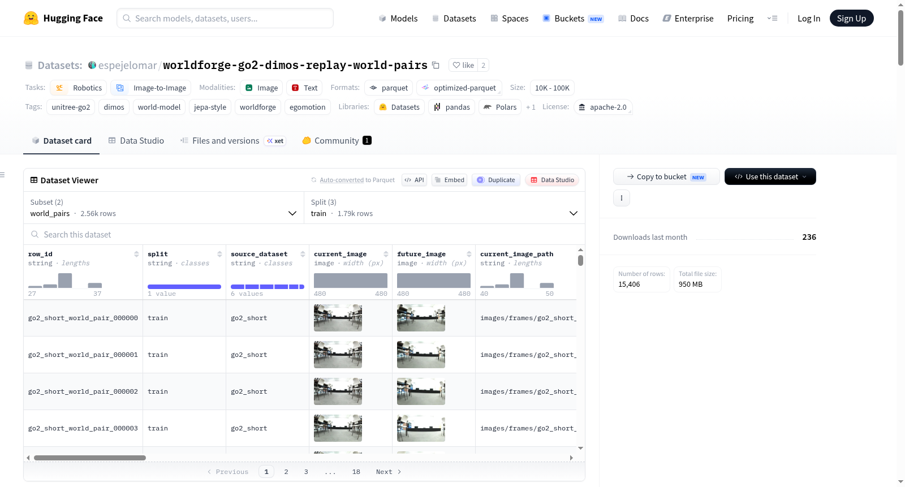This screenshot has width=905, height=487.
Task: Click the Sign Up button
Action: point(851,18)
